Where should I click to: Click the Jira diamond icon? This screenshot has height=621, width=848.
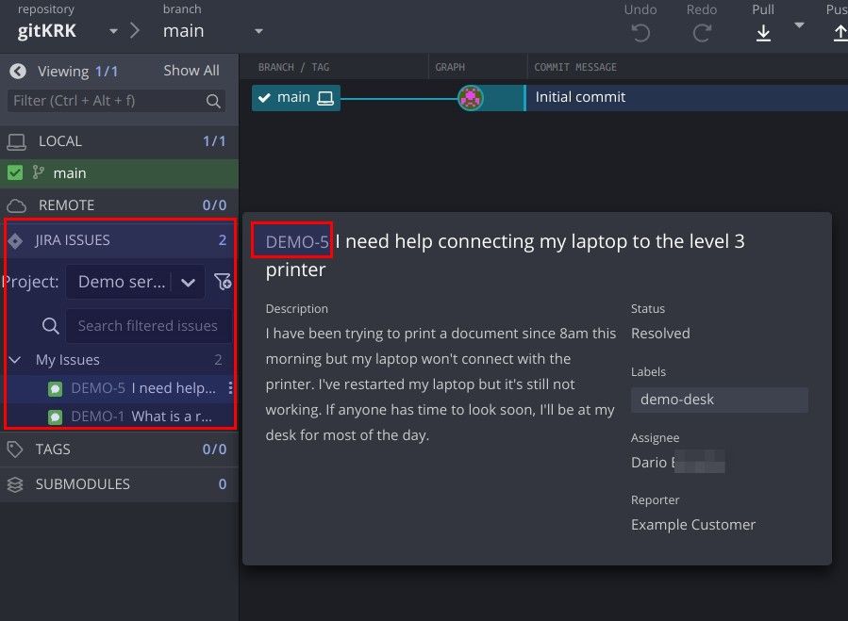tap(16, 241)
